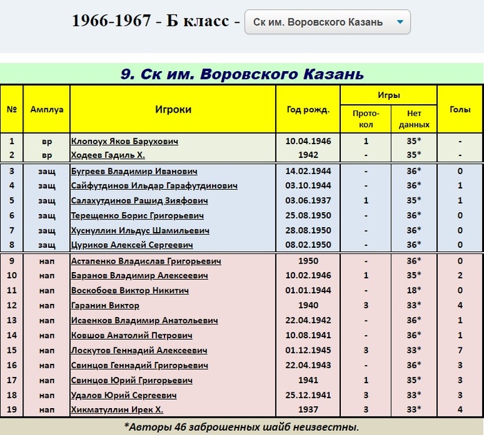484x435 pixels.
Task: Open player link Удалов Юрий Сергеевич
Action: point(124,395)
